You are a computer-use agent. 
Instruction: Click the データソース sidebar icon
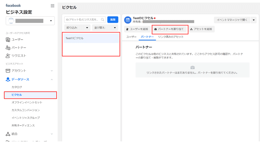pyautogui.click(x=8, y=80)
